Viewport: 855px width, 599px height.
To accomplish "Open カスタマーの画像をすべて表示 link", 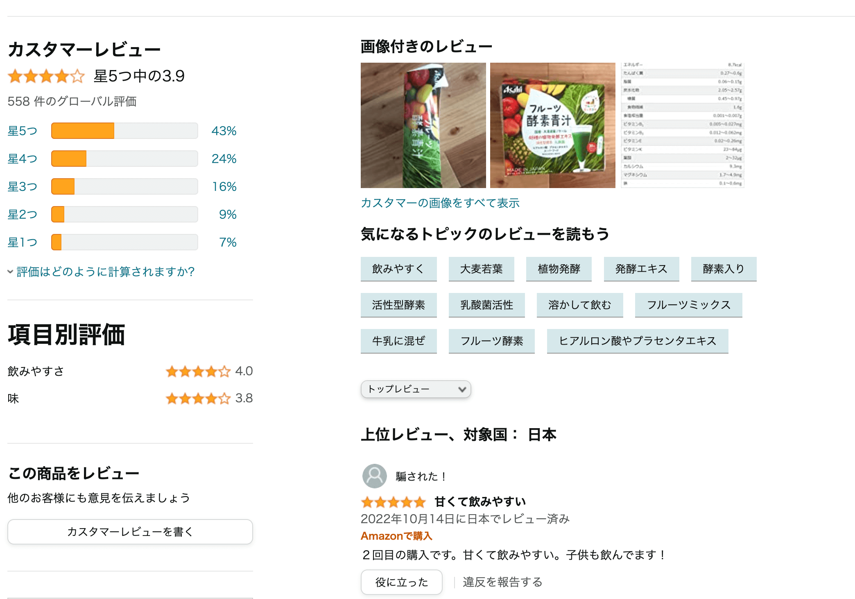I will (x=440, y=203).
